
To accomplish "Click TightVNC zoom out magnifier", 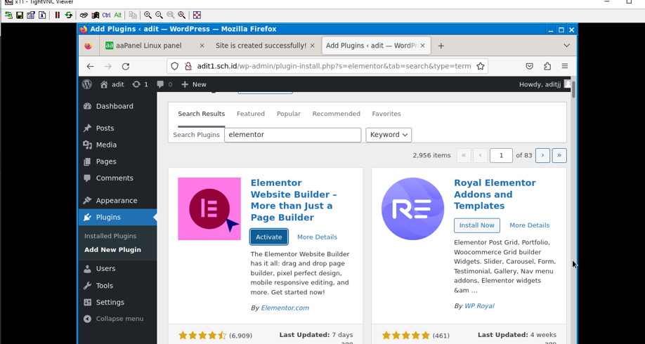I will pos(159,15).
